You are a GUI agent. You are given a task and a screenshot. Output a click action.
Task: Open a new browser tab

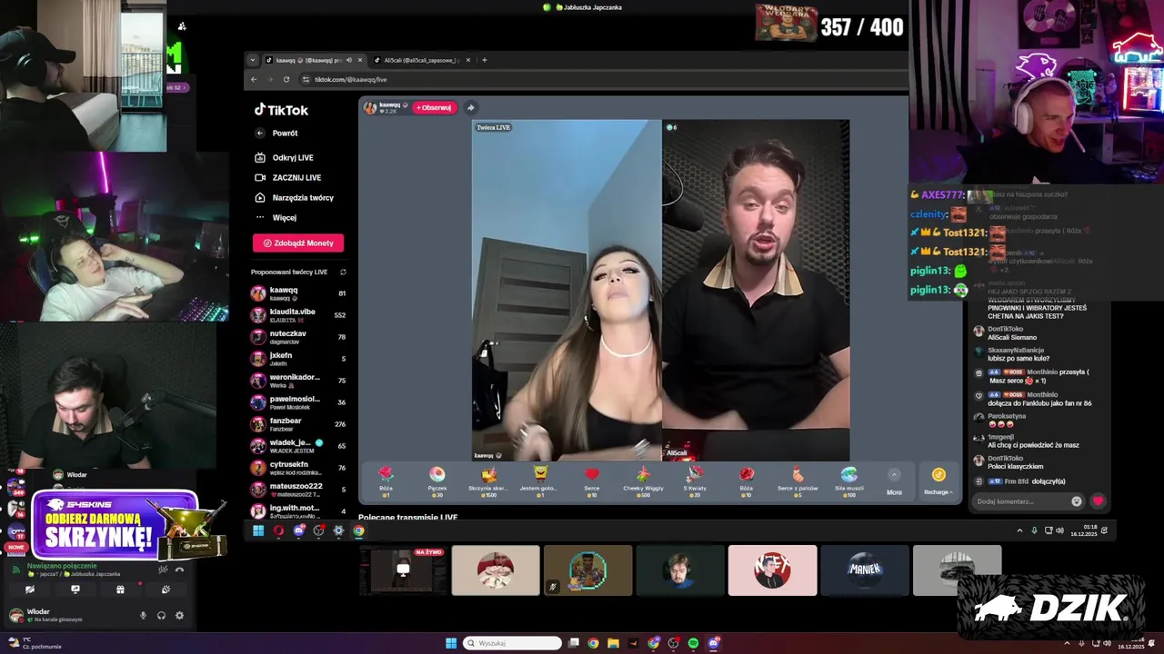pyautogui.click(x=484, y=60)
